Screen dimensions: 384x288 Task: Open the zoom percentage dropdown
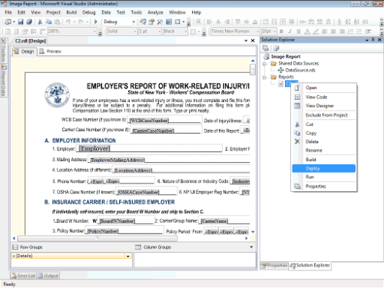point(94,31)
